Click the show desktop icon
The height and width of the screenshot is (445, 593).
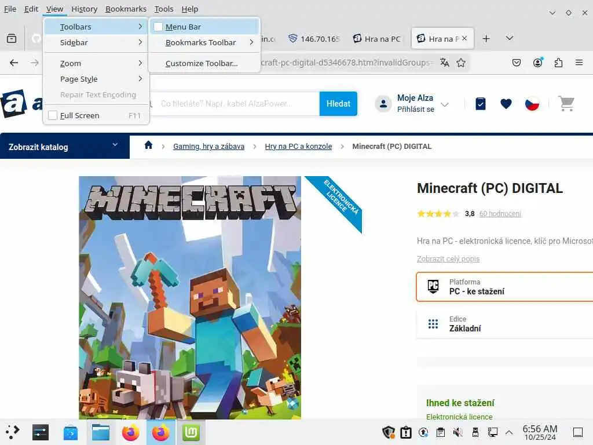coord(577,432)
